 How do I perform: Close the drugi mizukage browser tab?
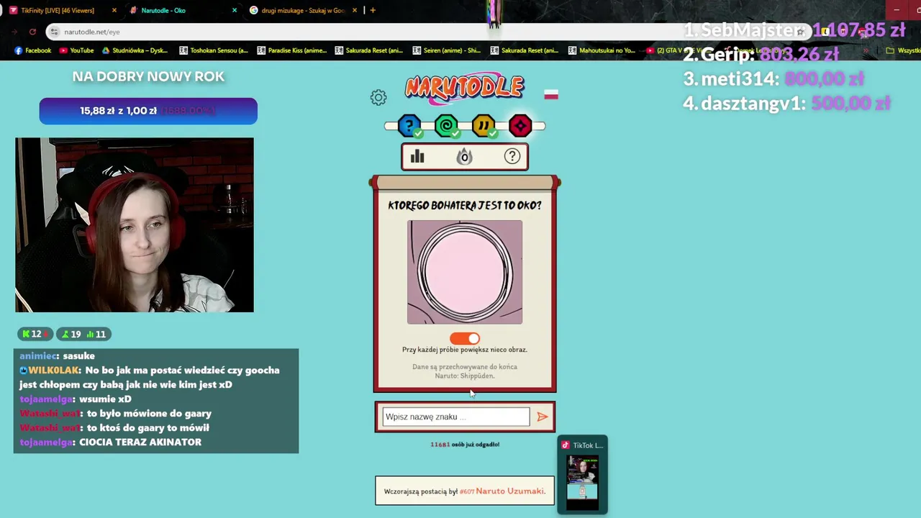353,10
